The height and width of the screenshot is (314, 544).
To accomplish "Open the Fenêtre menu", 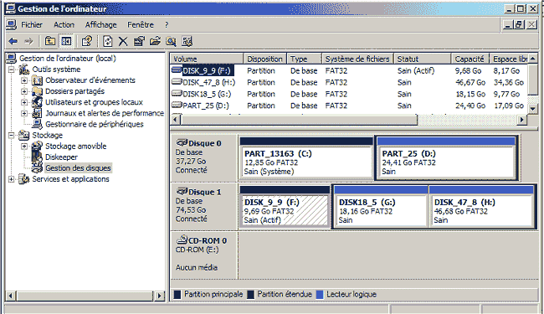I will [141, 24].
